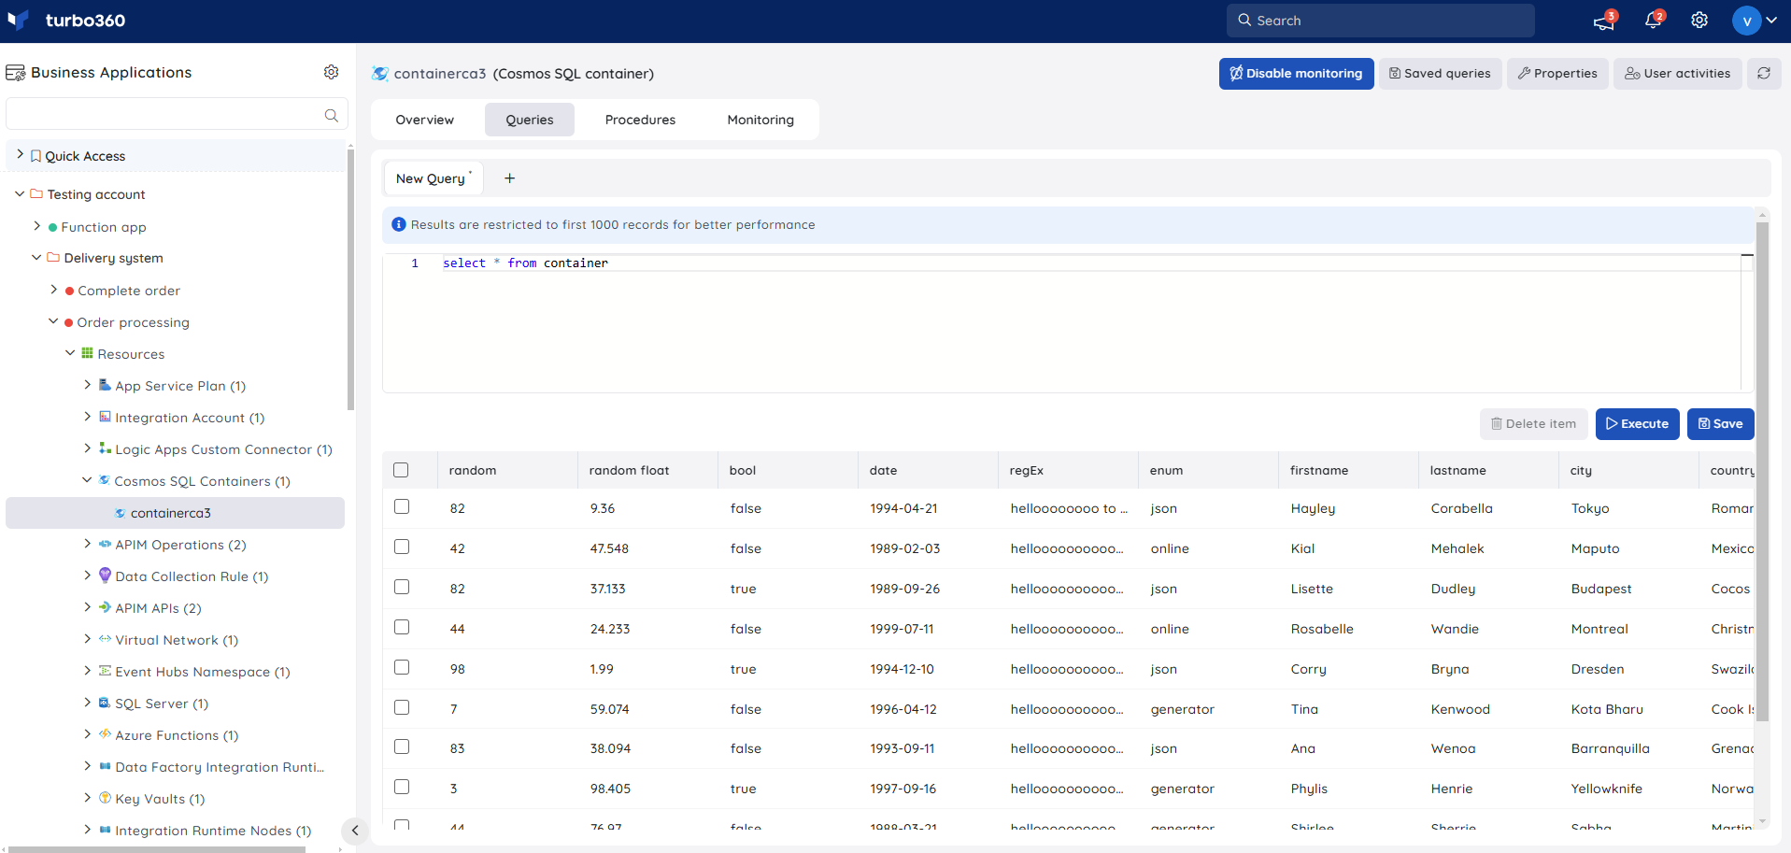1791x853 pixels.
Task: Collapse the Order processing node
Action: tap(53, 321)
